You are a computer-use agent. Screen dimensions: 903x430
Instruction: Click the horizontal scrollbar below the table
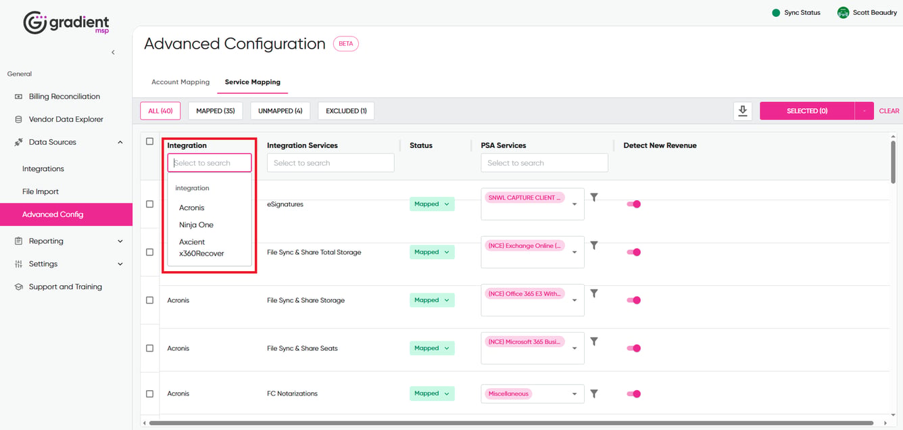coord(512,423)
